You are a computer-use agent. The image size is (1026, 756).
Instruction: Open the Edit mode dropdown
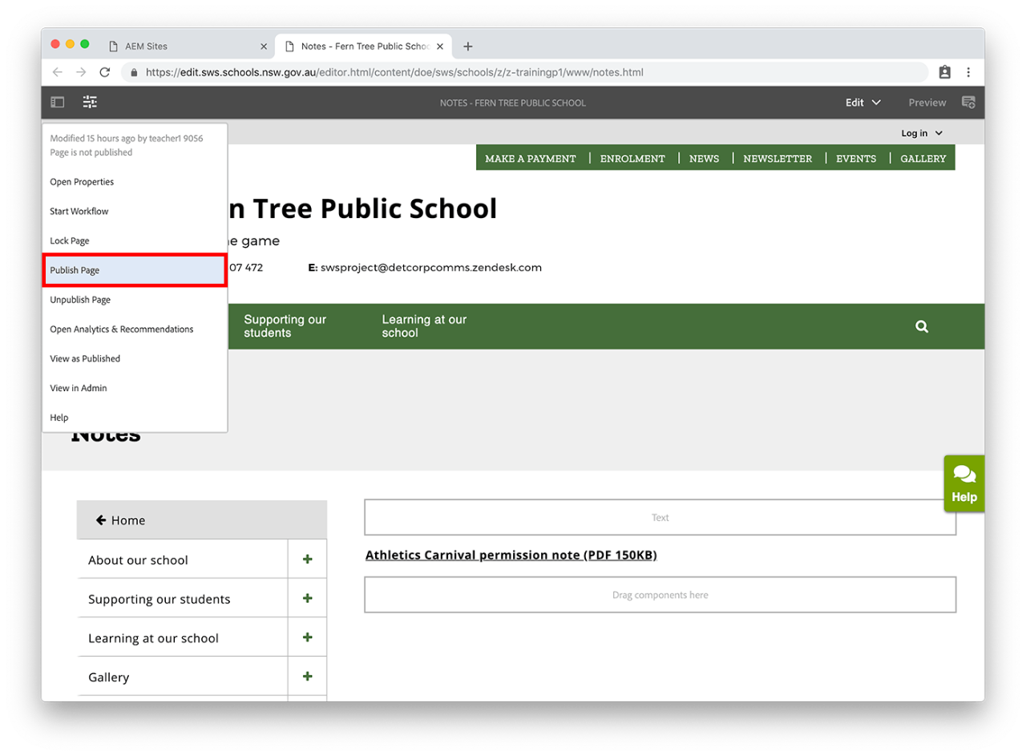[863, 103]
